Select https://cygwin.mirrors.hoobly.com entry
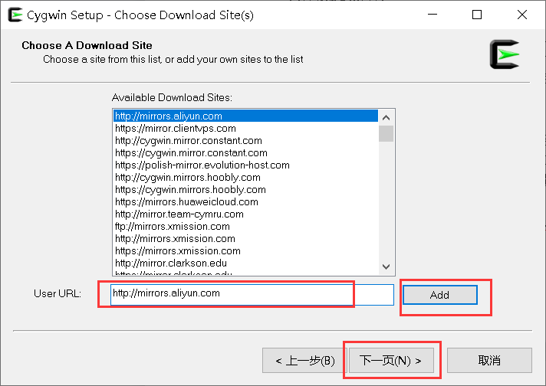 [246, 189]
